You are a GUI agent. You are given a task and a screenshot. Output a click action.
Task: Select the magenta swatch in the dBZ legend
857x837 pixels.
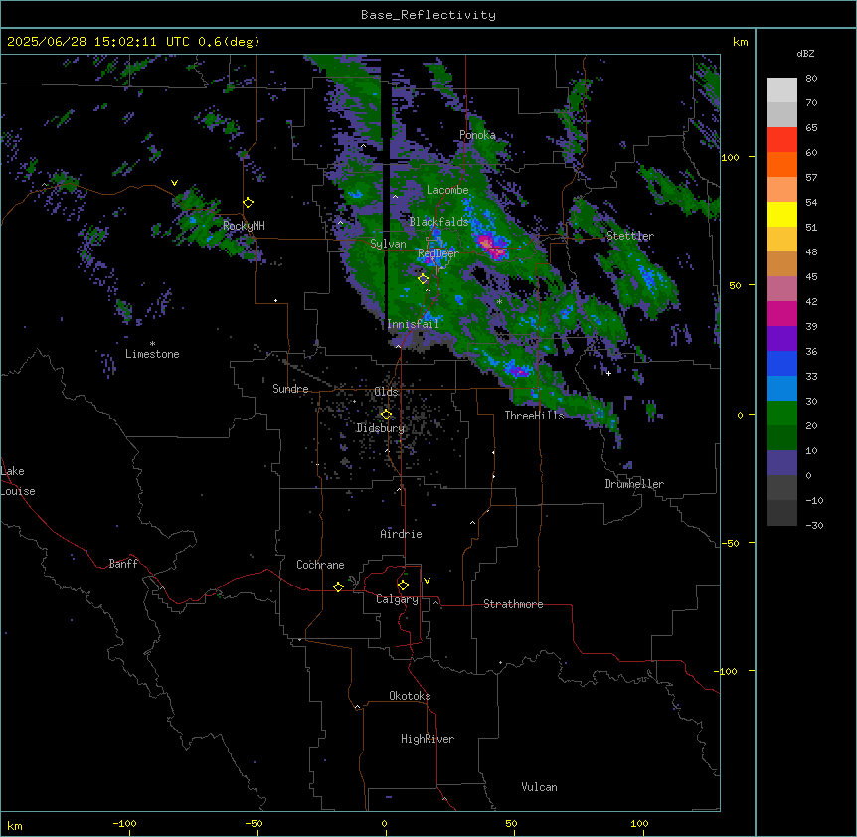click(781, 313)
